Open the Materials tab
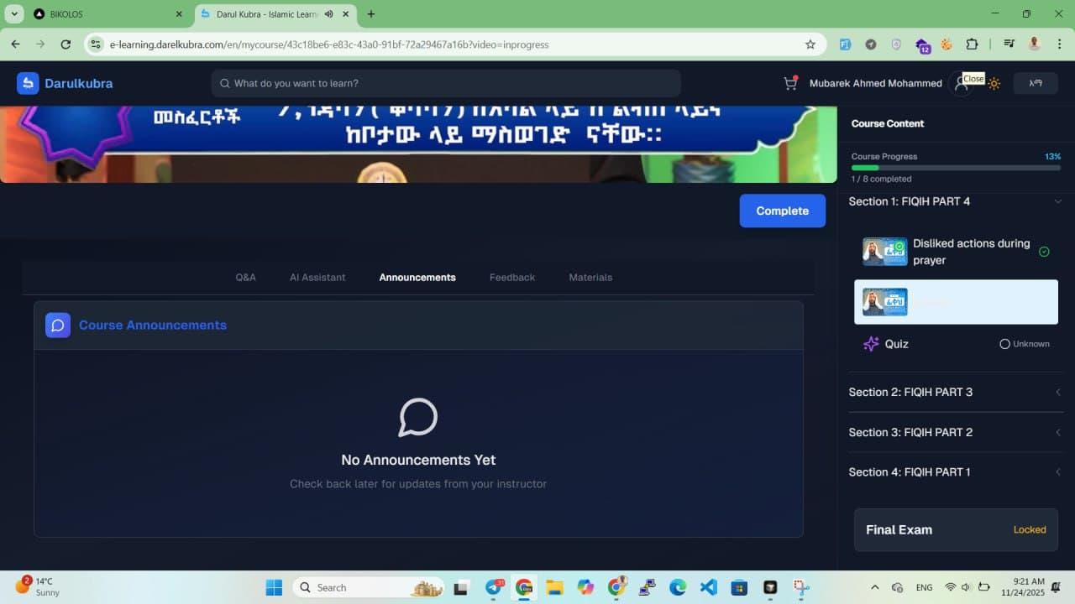Screen dimensions: 1075x604 click(590, 278)
